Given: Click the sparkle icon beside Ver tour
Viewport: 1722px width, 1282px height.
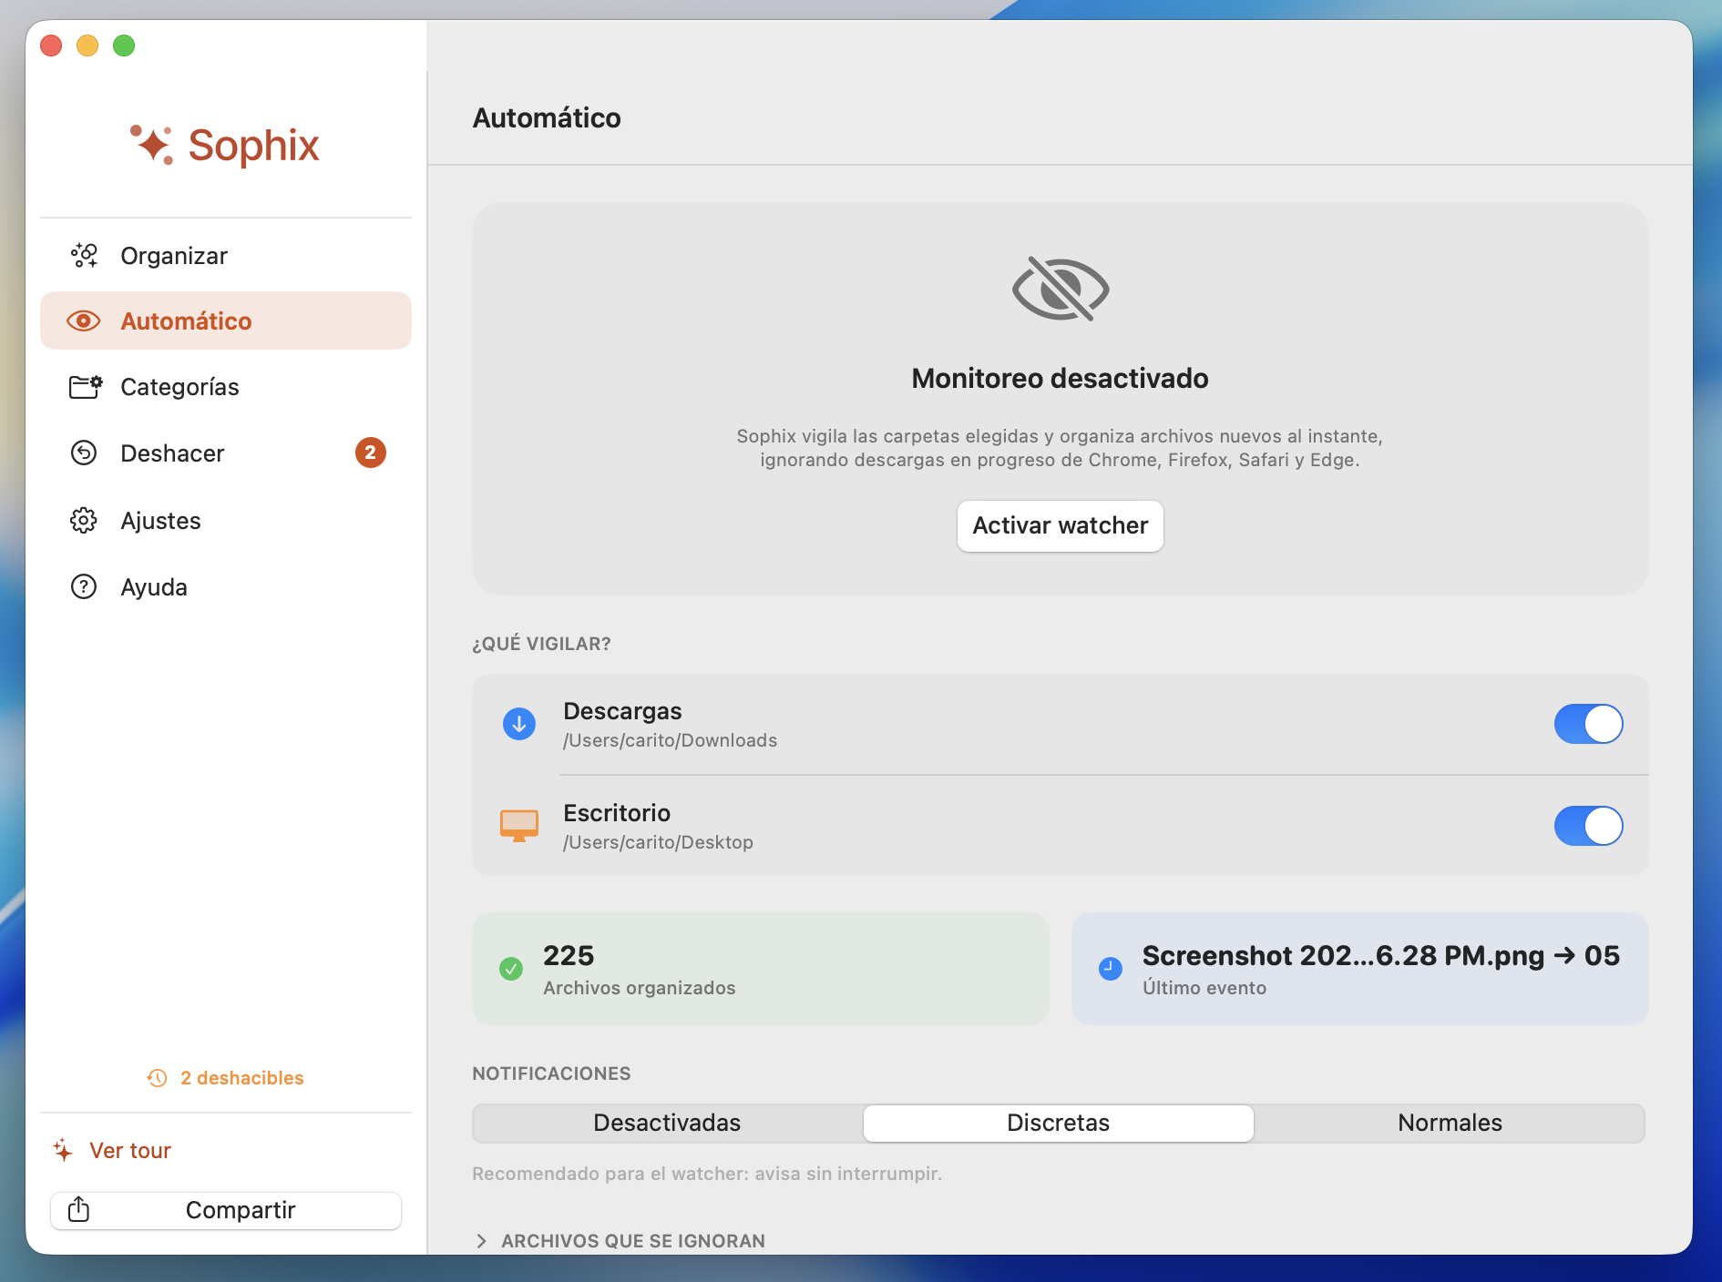Looking at the screenshot, I should point(63,1150).
